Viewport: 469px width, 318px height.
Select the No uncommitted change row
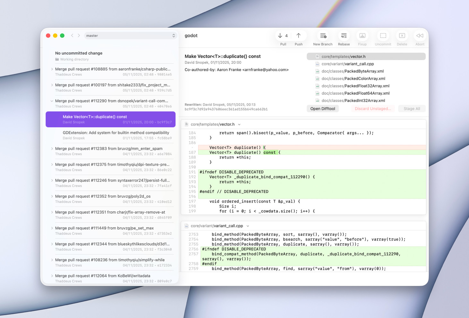tap(111, 56)
